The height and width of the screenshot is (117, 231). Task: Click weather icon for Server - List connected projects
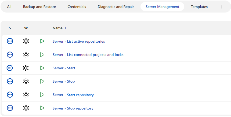click(26, 55)
